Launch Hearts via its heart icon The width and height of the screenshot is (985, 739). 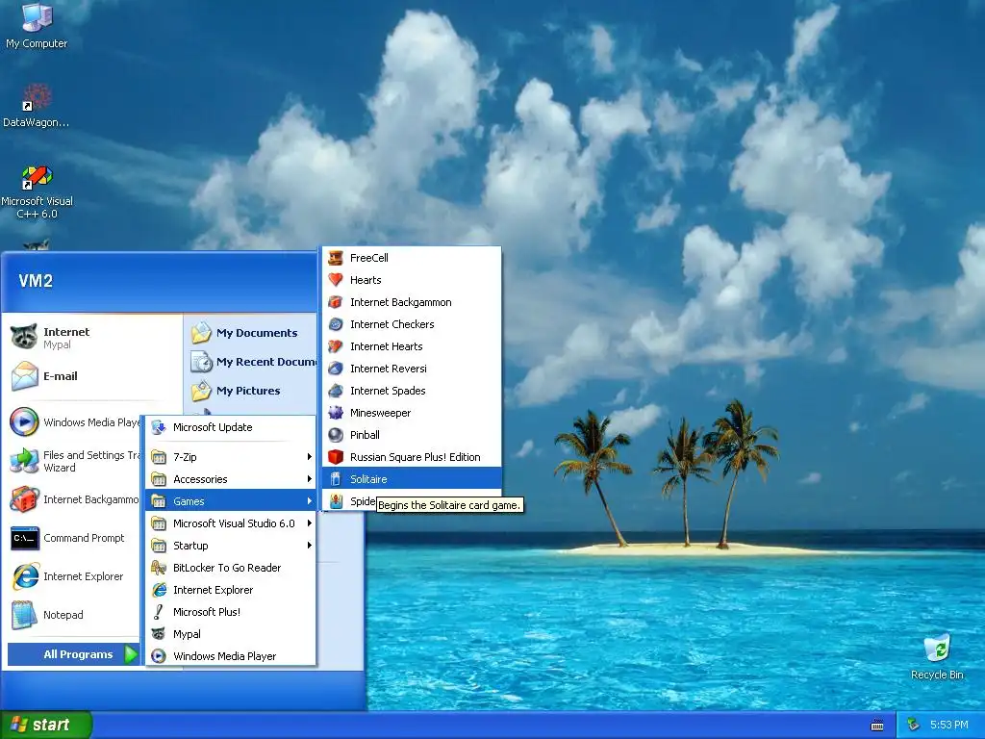pyautogui.click(x=336, y=280)
